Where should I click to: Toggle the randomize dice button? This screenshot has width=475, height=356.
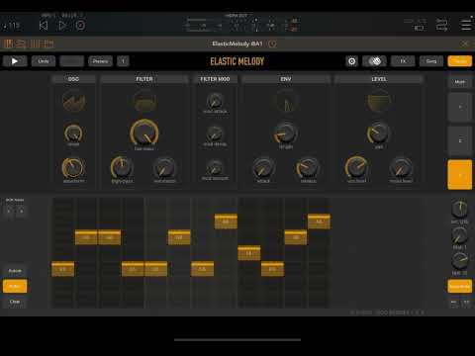(x=374, y=61)
